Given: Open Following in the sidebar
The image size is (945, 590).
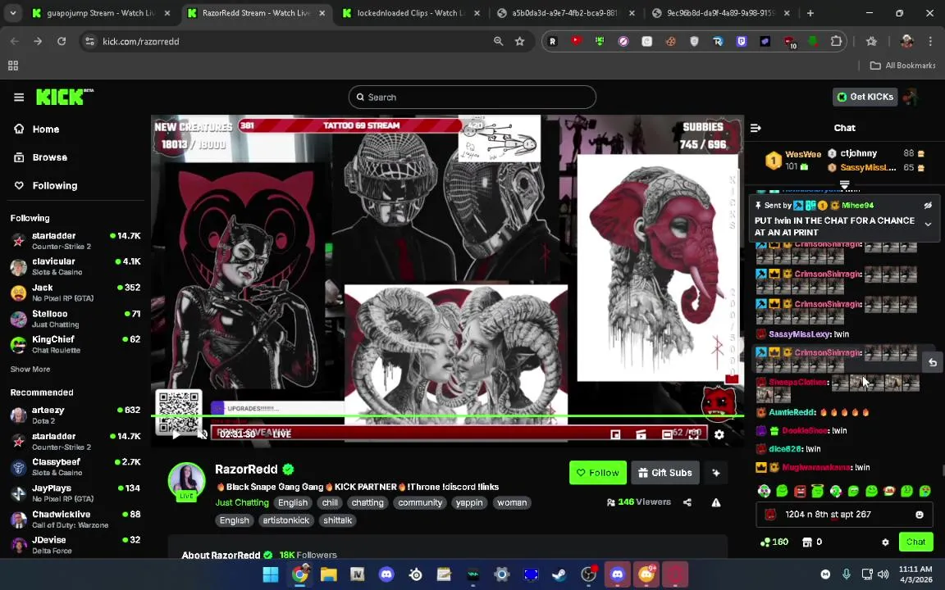Looking at the screenshot, I should tap(47, 185).
